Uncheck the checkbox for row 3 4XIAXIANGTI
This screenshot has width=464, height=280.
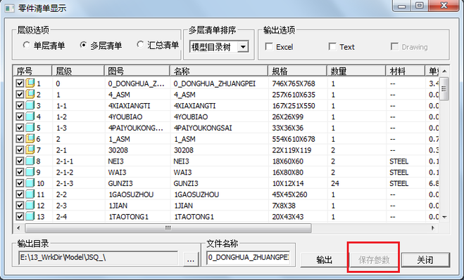click(20, 106)
